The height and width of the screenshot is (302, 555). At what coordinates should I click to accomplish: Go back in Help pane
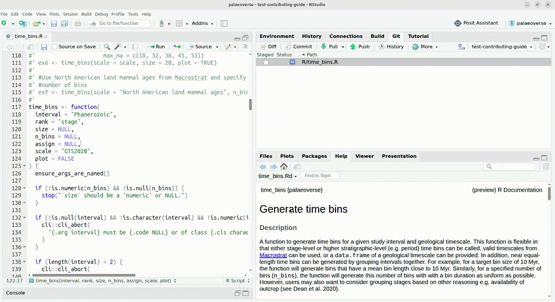[x=262, y=167]
